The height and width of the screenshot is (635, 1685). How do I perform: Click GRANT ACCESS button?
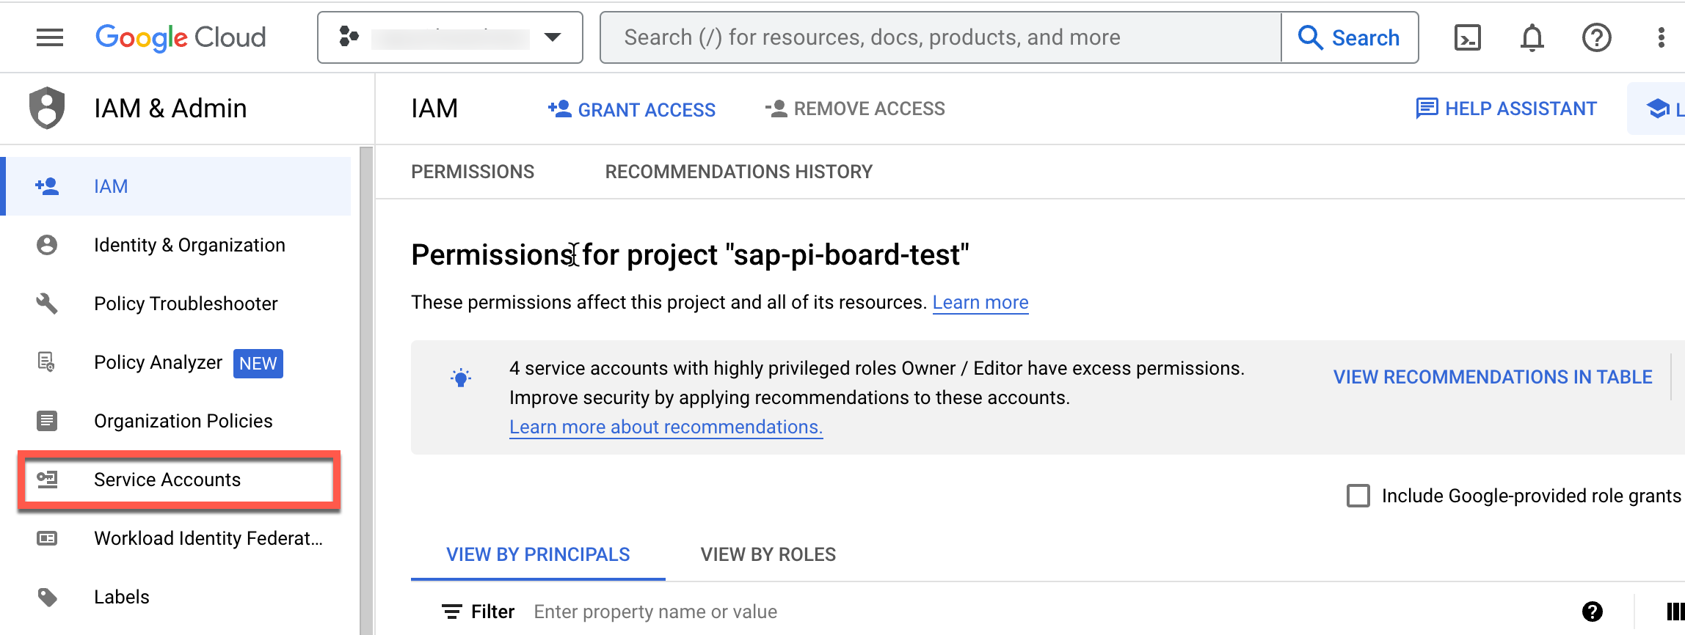tap(631, 109)
